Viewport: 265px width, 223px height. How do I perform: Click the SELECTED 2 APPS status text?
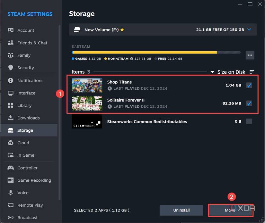point(102,210)
